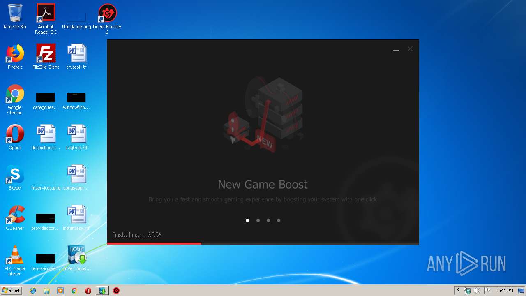
Task: Go to fourth slide indicator dot
Action: point(279,220)
